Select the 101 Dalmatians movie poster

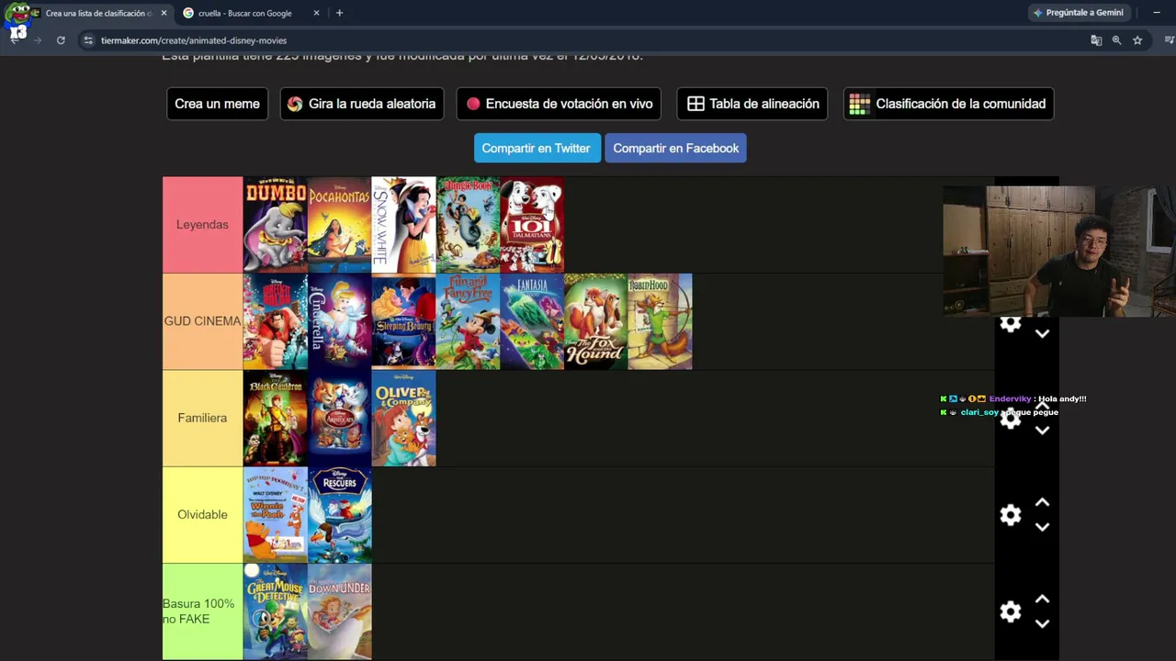click(532, 225)
